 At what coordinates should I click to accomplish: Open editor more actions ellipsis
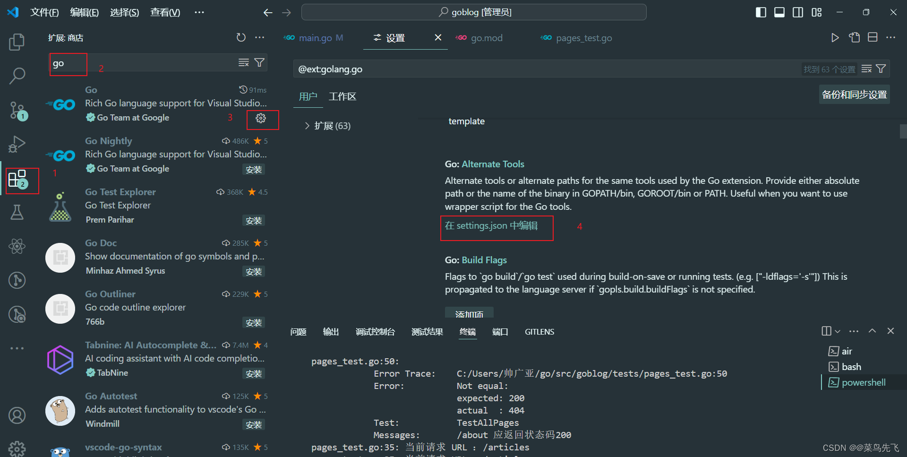click(x=891, y=37)
